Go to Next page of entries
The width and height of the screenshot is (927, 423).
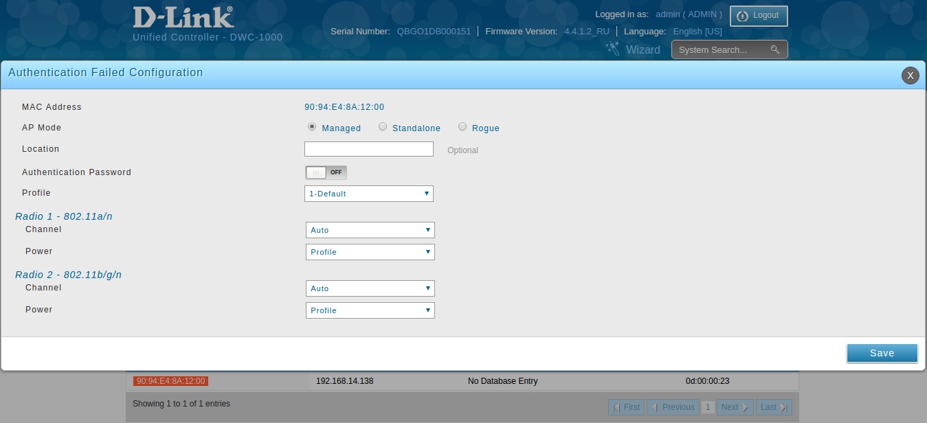pyautogui.click(x=734, y=407)
